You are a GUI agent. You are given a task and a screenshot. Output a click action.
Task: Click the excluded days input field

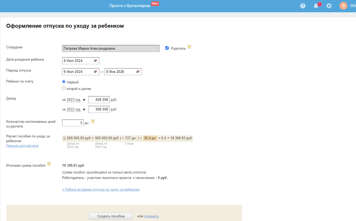click(x=73, y=123)
